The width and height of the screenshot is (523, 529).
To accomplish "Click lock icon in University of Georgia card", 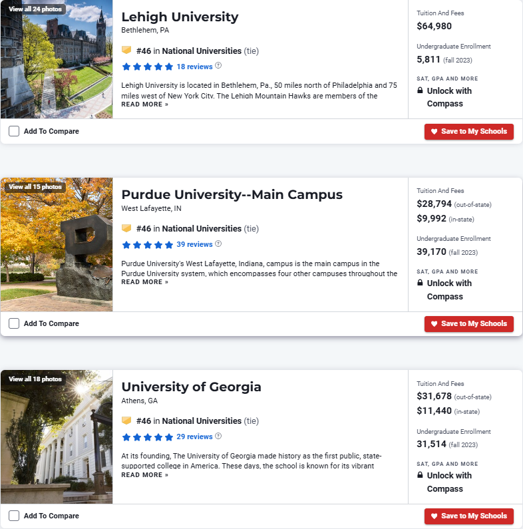I will tap(420, 475).
